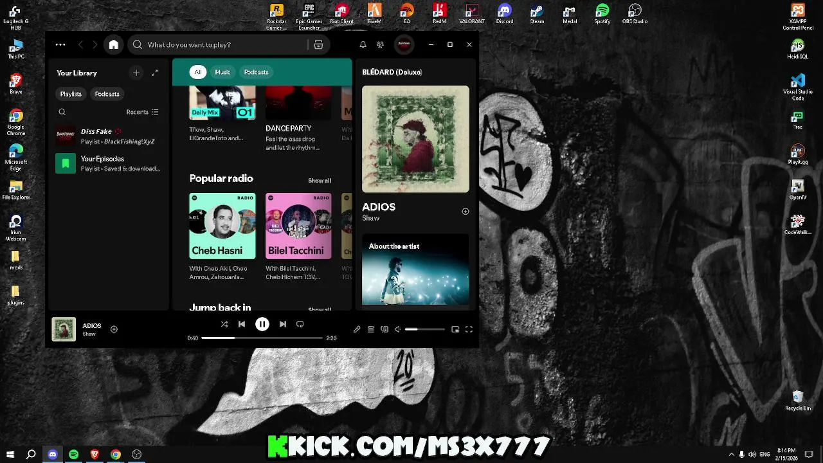
Task: Open the VALORANT desktop shortcut
Action: (472, 14)
